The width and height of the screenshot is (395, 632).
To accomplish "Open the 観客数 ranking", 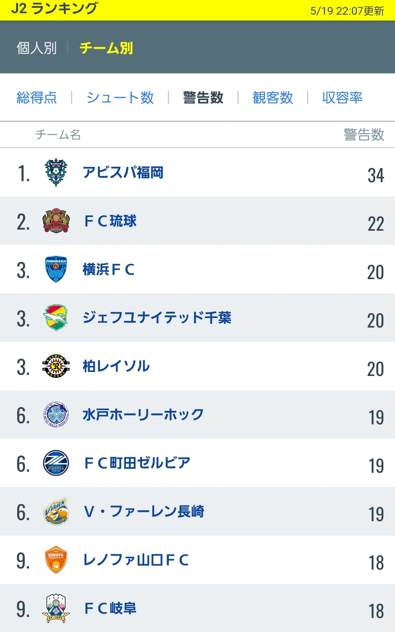I will click(x=273, y=98).
